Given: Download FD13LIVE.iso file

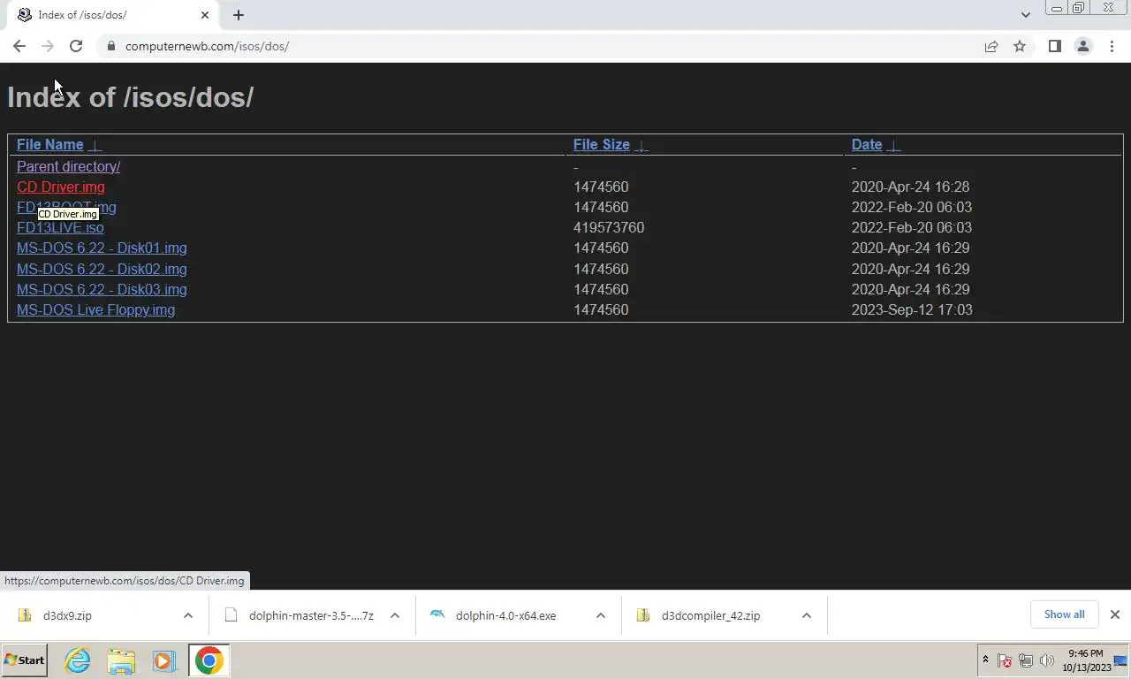Looking at the screenshot, I should click(60, 227).
